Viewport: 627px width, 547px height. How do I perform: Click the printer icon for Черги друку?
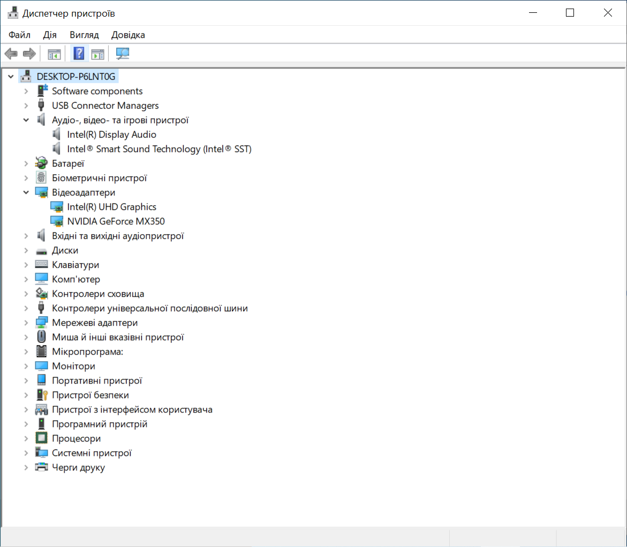click(41, 467)
